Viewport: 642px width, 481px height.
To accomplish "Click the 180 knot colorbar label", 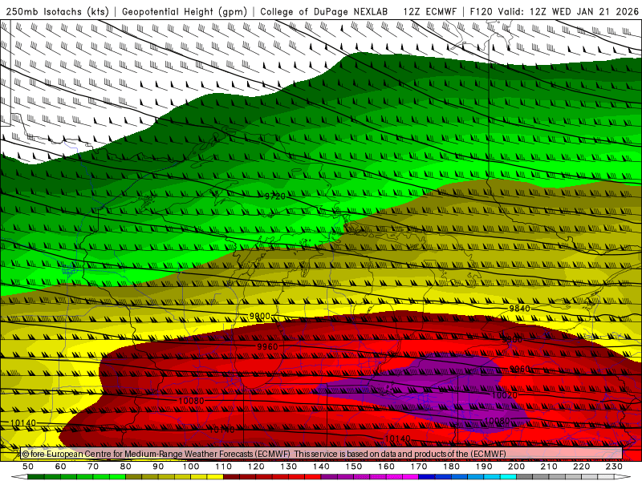I will [451, 467].
